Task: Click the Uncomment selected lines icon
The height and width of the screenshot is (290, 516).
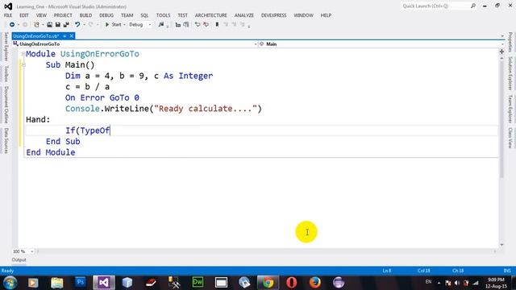Action: coord(206,25)
